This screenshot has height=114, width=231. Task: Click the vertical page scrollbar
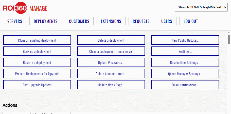pos(229,40)
